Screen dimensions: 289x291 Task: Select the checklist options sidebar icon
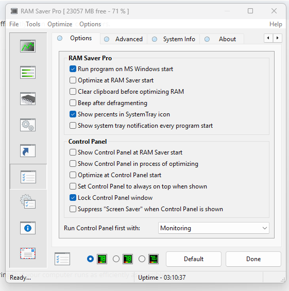28,177
